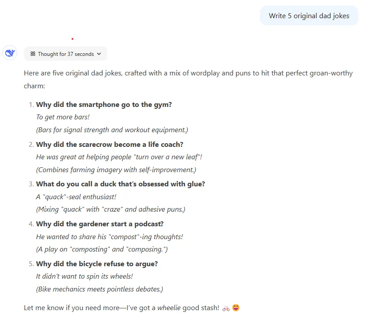The width and height of the screenshot is (365, 319).
Task: Click the grinning face emoji
Action: pyautogui.click(x=236, y=308)
